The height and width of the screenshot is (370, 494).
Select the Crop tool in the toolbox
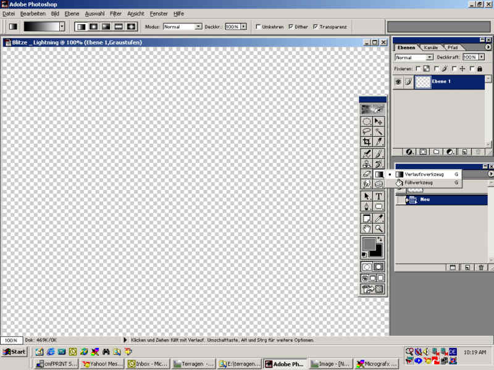367,141
